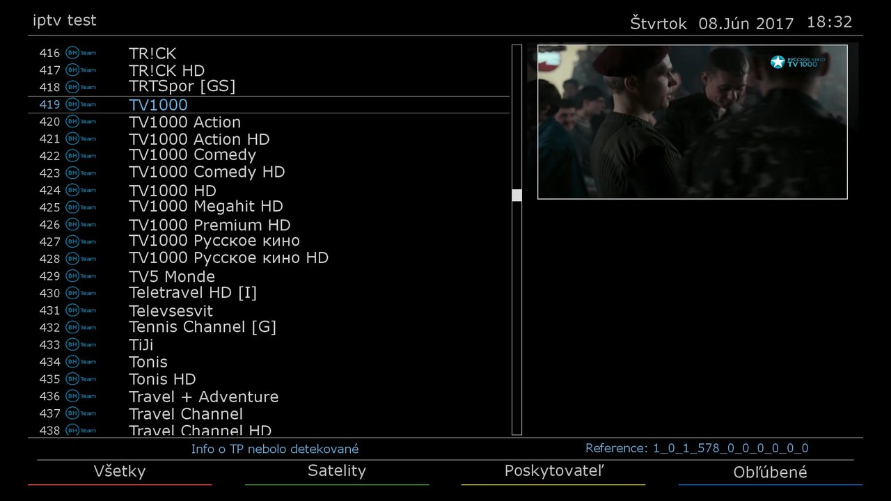Click the BH Team icon of channel 424
This screenshot has height=501, width=891.
pyautogui.click(x=81, y=190)
